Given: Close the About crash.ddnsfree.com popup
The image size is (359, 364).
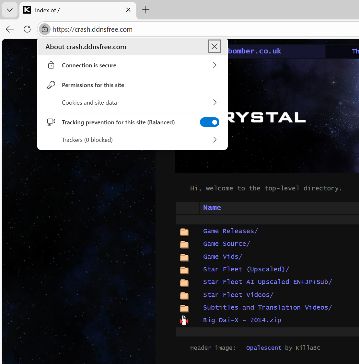Looking at the screenshot, I should tap(214, 47).
